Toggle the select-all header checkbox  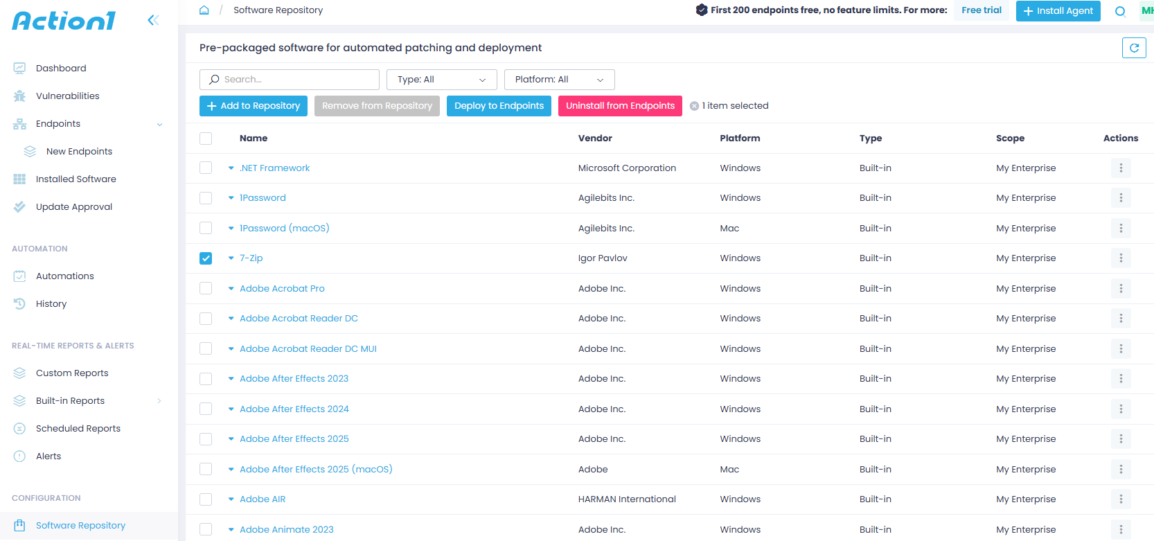206,139
